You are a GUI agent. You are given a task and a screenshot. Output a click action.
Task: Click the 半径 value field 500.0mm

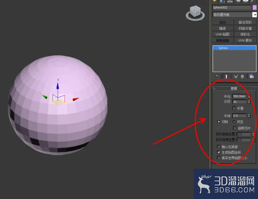240,96
